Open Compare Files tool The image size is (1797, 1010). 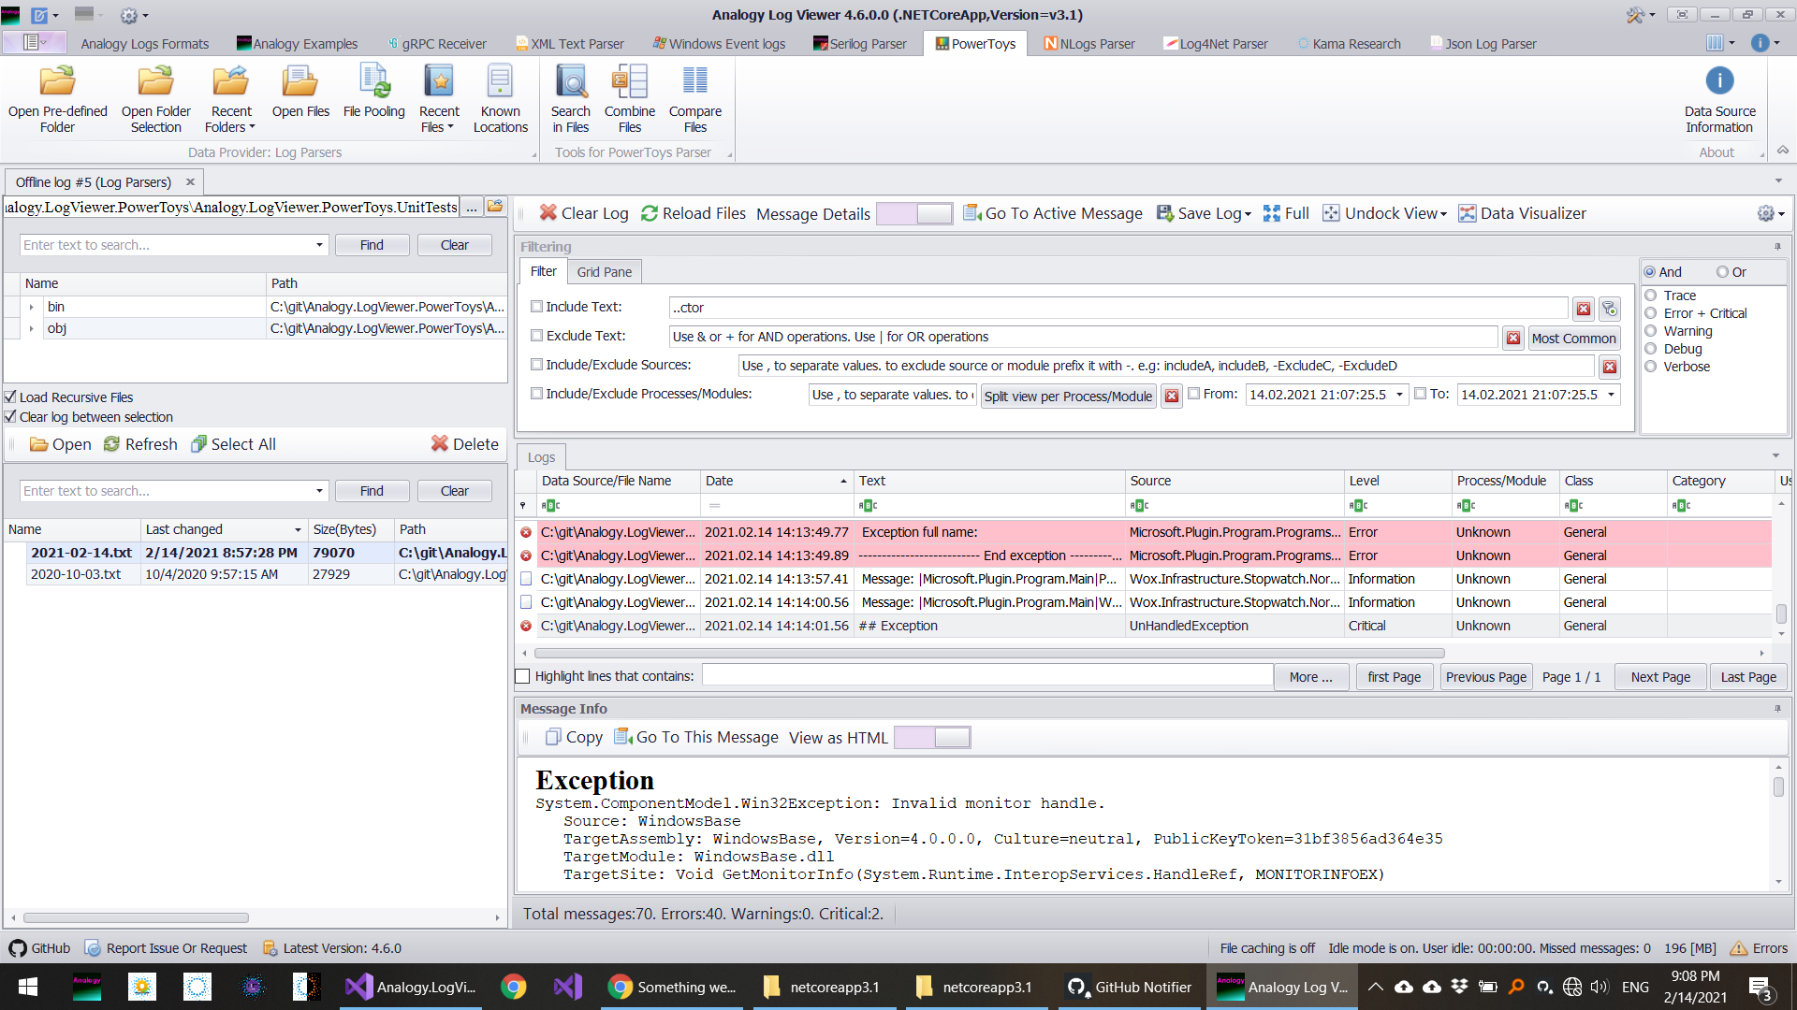pyautogui.click(x=694, y=99)
